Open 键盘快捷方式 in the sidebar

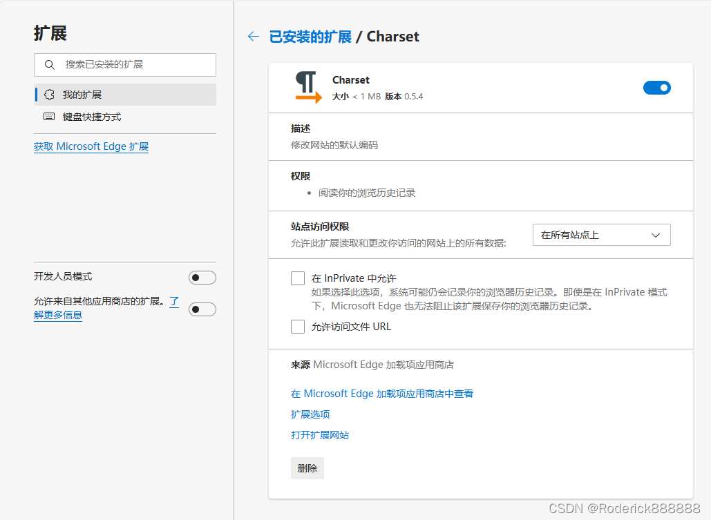point(125,117)
